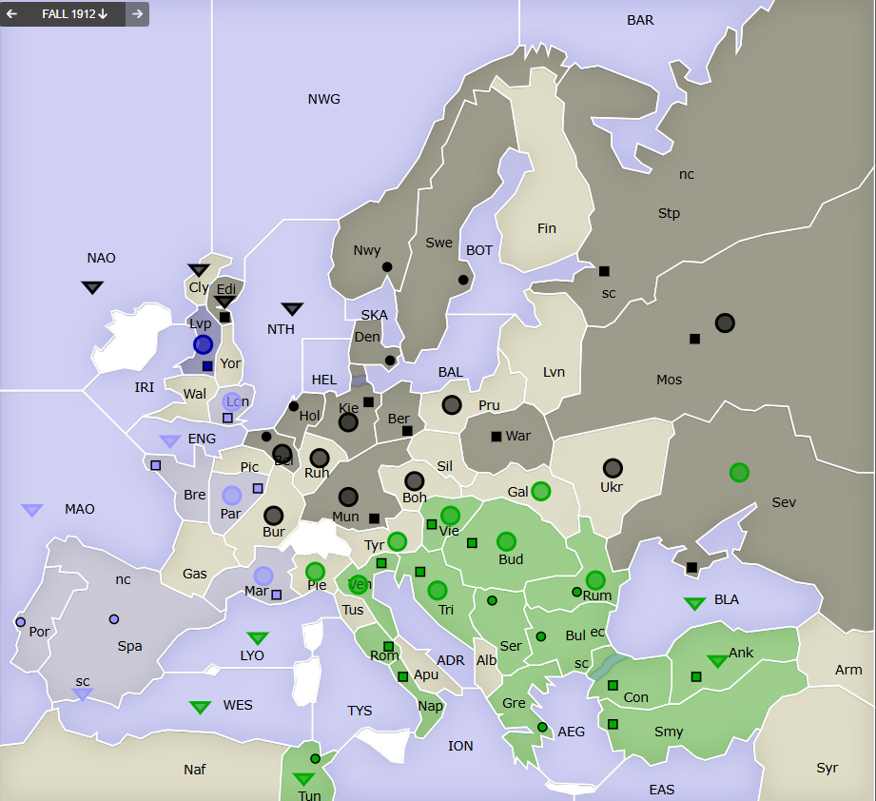Select the green fleet in WES
The width and height of the screenshot is (876, 801).
pyautogui.click(x=200, y=708)
